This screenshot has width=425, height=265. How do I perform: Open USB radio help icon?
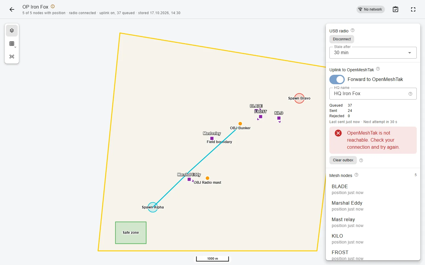pos(352,30)
